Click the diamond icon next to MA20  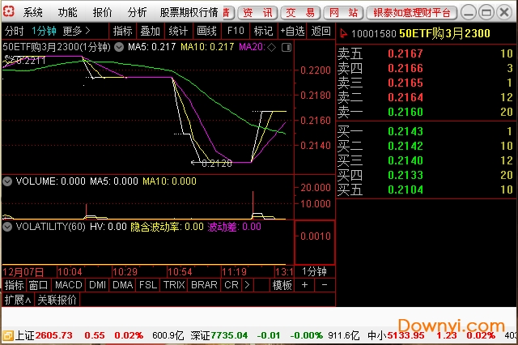point(271,47)
